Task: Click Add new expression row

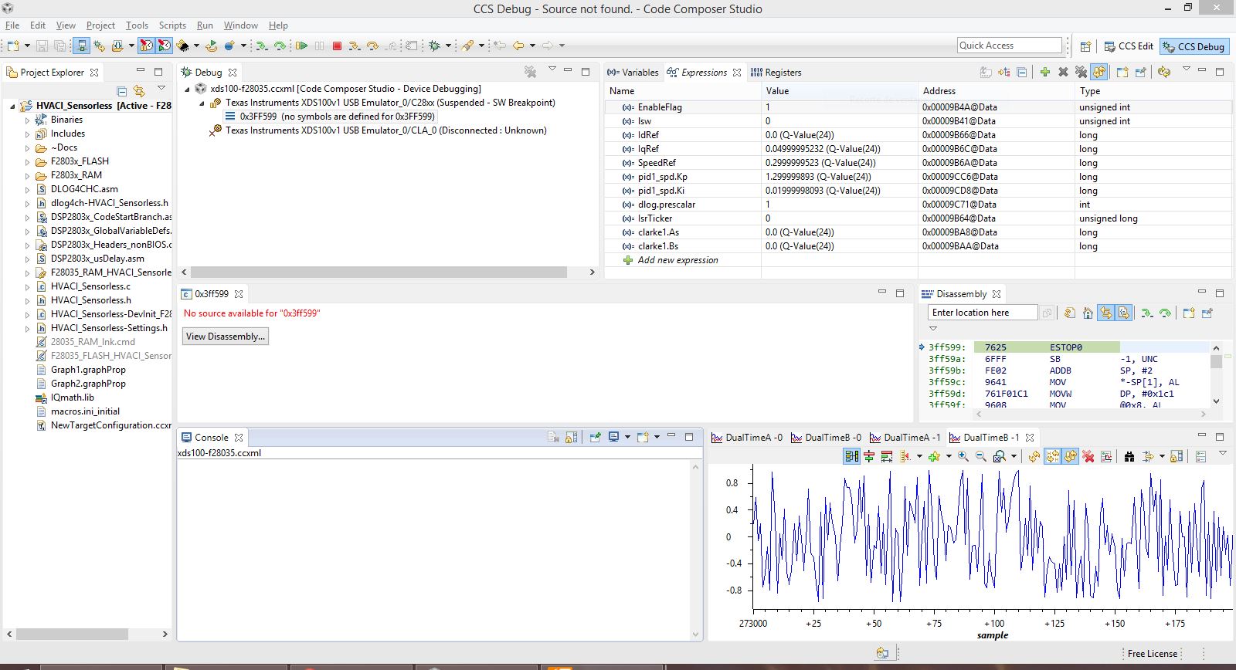Action: [677, 260]
